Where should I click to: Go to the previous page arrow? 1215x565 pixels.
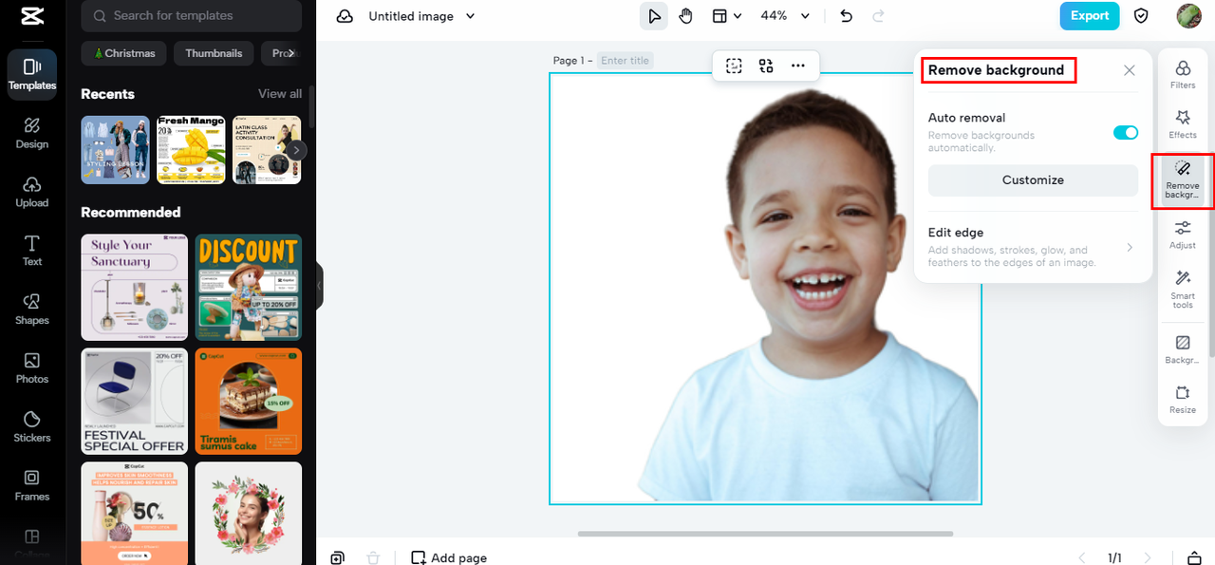click(x=1081, y=557)
